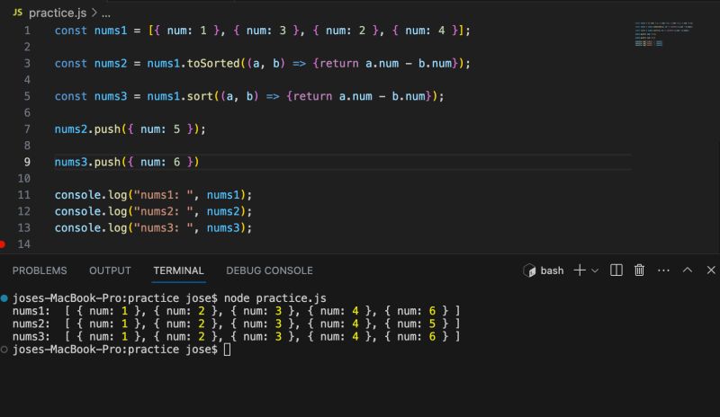This screenshot has height=417, width=720.
Task: Select the bash terminal shell icon
Action: 529,271
